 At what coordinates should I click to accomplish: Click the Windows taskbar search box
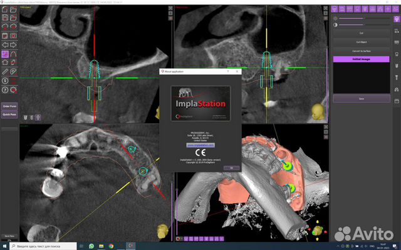38,246
